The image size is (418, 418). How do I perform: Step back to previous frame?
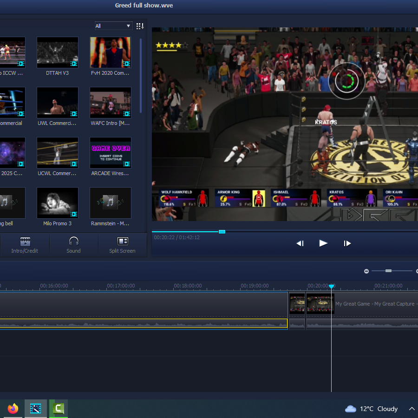(300, 243)
